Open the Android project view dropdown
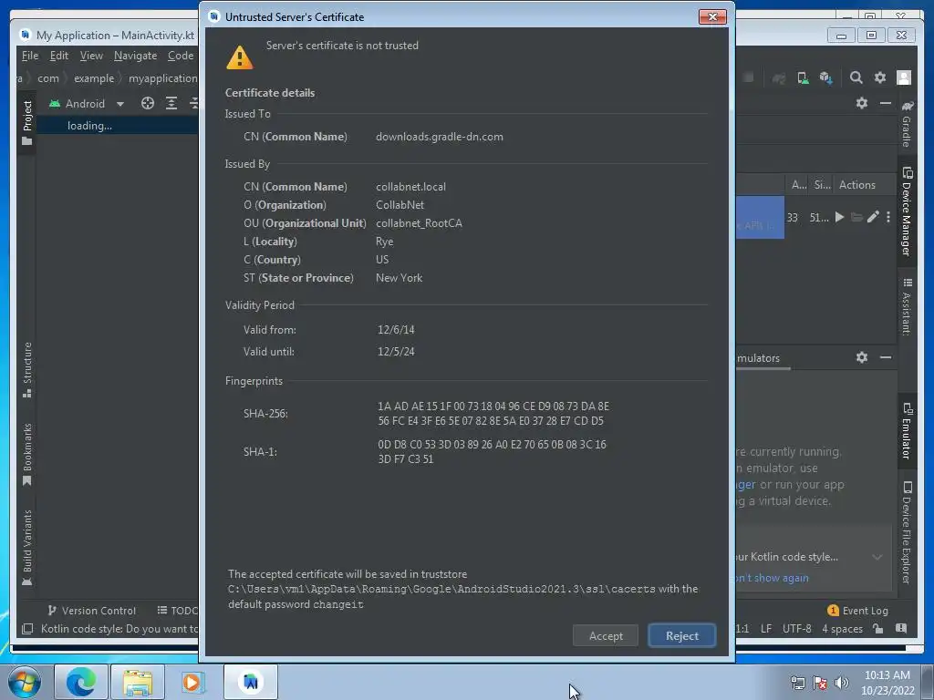The height and width of the screenshot is (700, 934). point(87,104)
